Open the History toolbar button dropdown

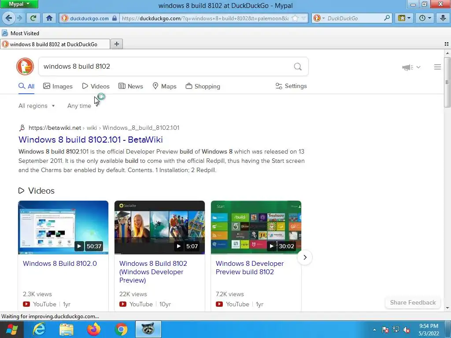[x=425, y=18]
